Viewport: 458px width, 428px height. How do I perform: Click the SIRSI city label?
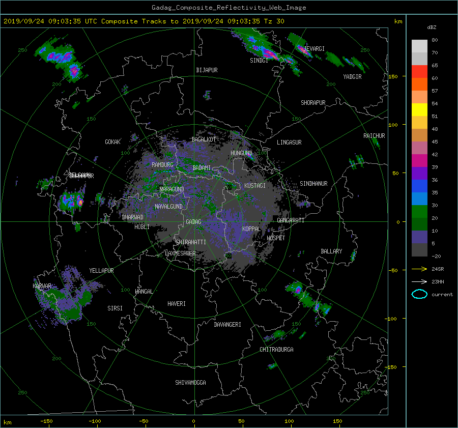tap(115, 308)
